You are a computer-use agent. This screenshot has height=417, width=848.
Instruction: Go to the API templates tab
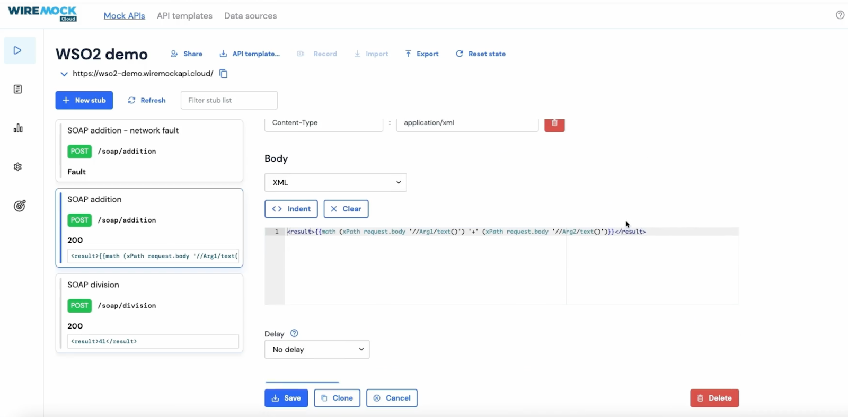[184, 16]
